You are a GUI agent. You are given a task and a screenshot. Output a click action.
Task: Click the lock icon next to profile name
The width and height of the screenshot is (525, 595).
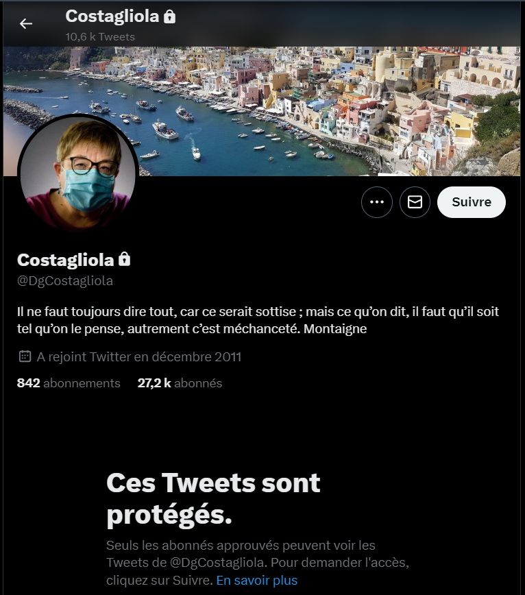click(x=125, y=260)
